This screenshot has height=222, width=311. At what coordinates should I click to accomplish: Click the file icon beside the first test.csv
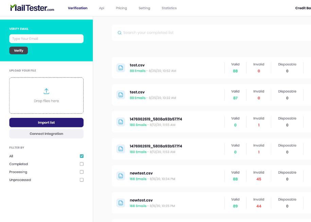(121, 67)
